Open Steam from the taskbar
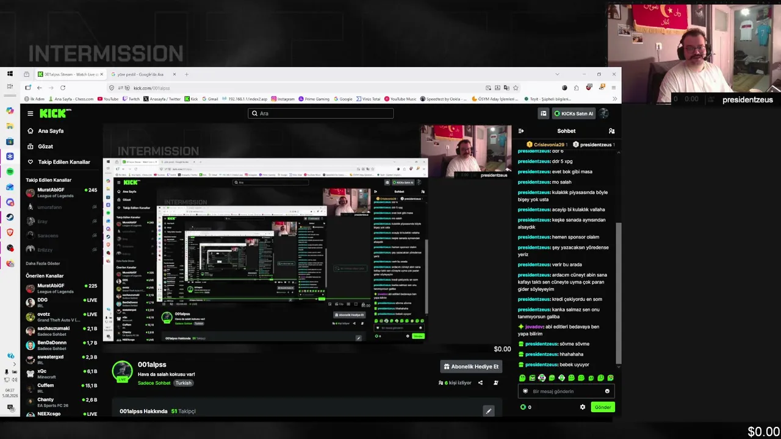This screenshot has height=439, width=781. point(10,217)
